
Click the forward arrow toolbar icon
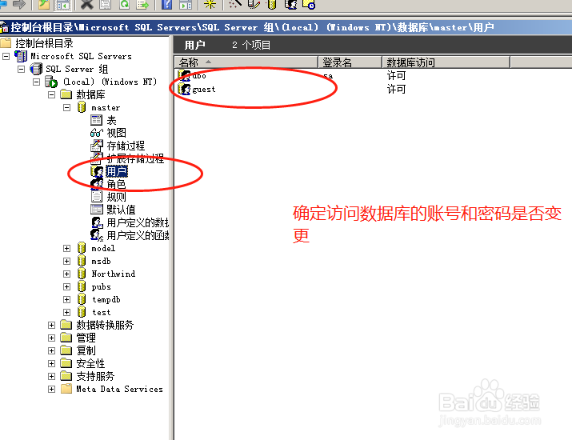(x=19, y=4)
